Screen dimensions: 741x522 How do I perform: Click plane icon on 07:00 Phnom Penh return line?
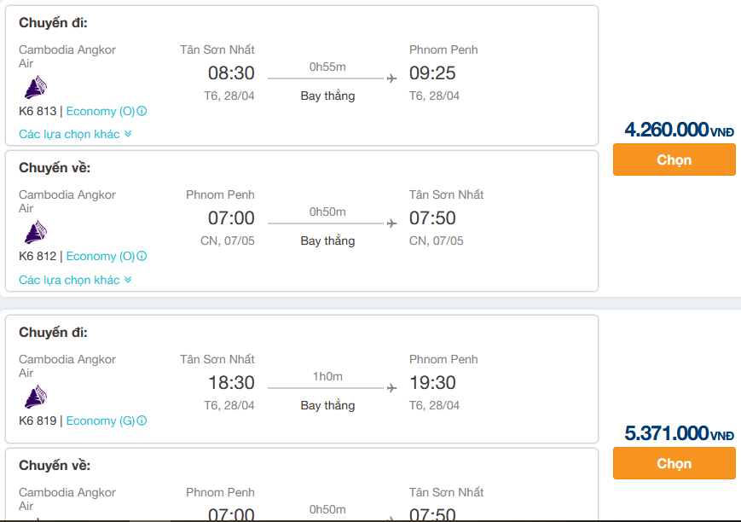pos(391,223)
